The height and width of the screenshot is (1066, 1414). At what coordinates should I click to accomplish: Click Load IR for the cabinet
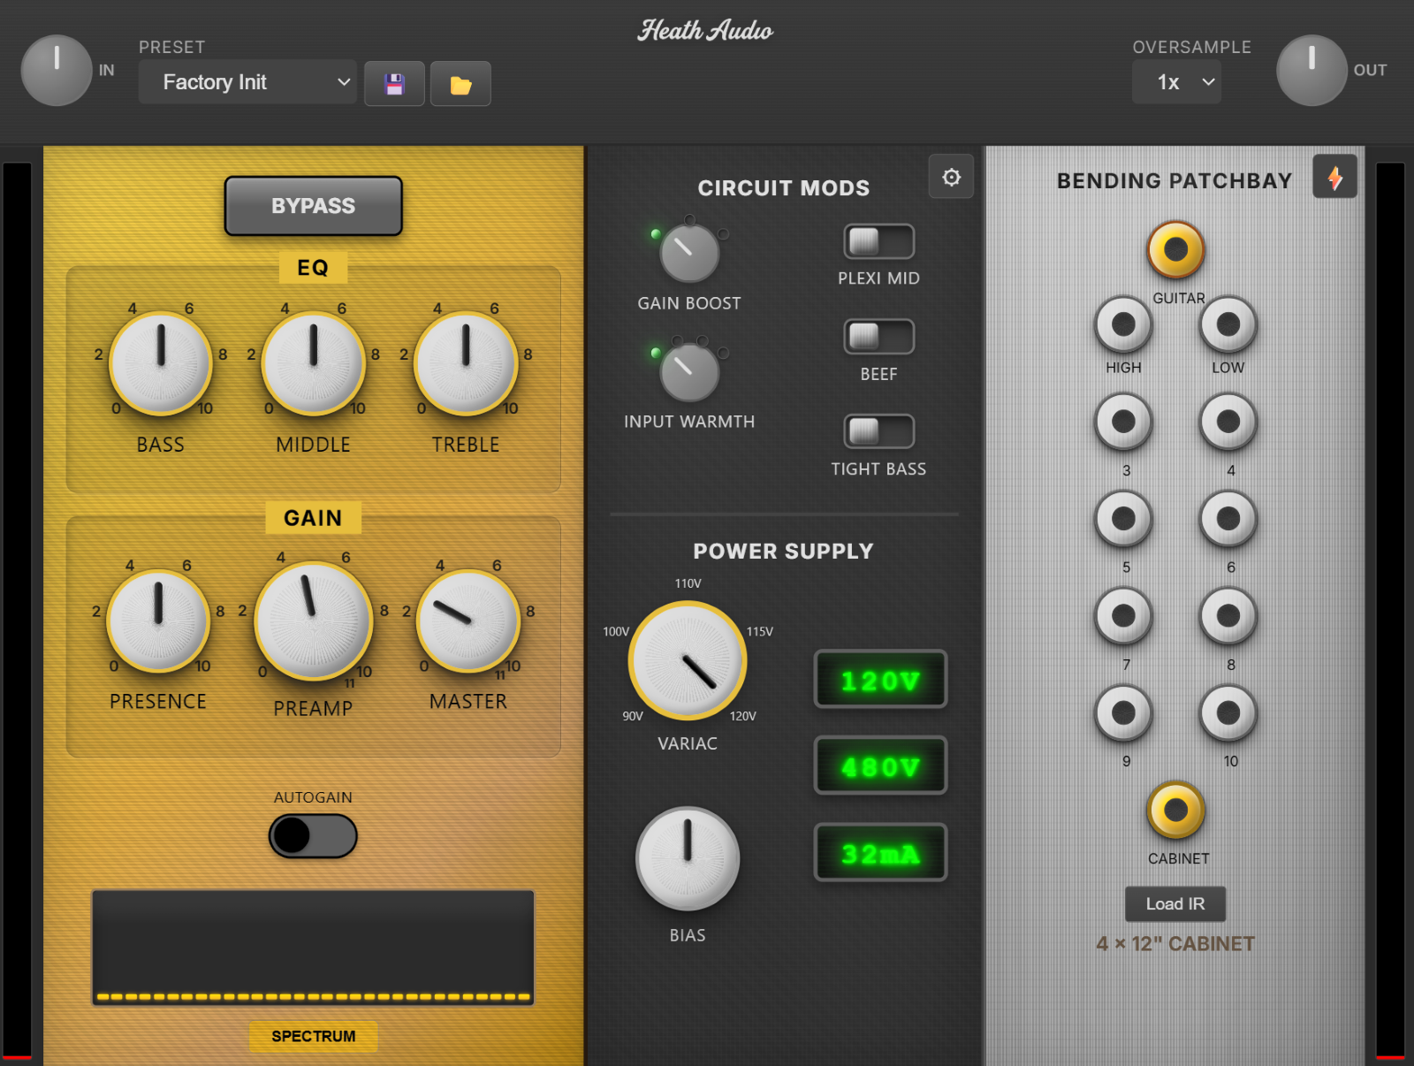point(1175,903)
